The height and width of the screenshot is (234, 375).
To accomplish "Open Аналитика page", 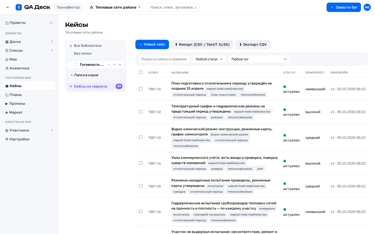I will click(x=29, y=68).
